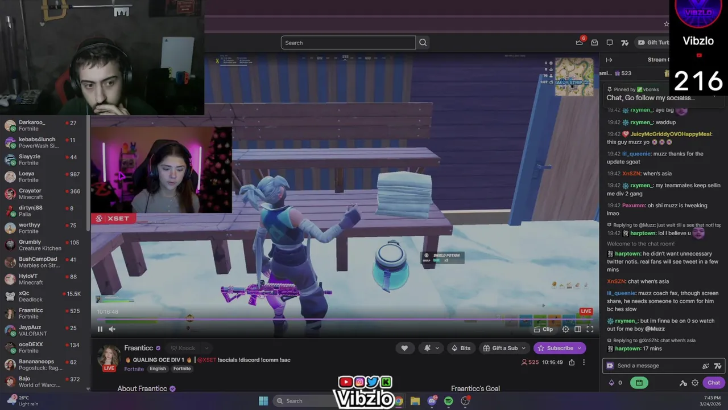The width and height of the screenshot is (728, 410).
Task: Open HyloVT channel in sidebar
Action: [43, 279]
